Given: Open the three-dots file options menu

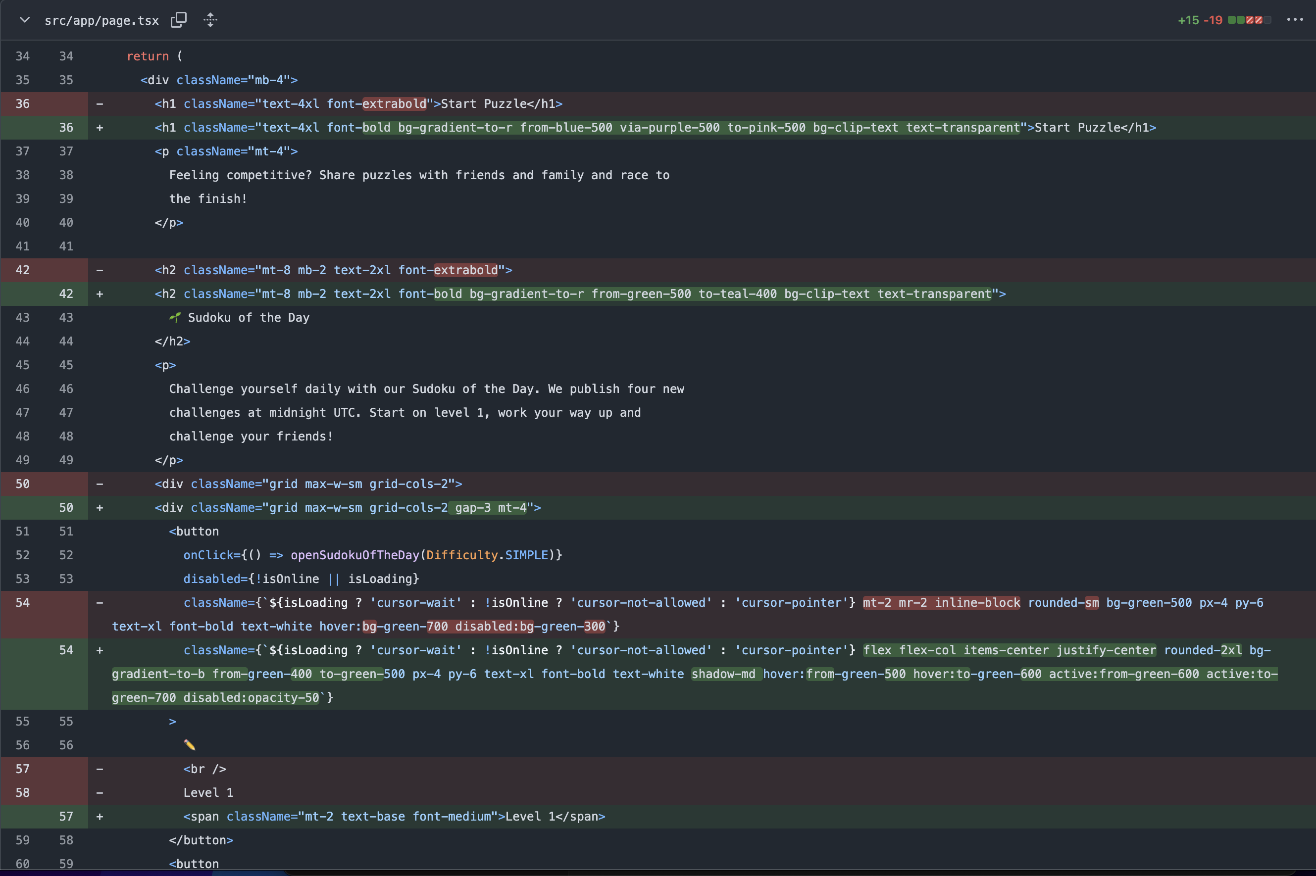Looking at the screenshot, I should point(1295,20).
